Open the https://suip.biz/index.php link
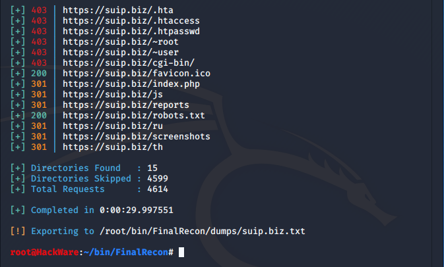Viewport: 444px width, 267px height. tap(131, 84)
